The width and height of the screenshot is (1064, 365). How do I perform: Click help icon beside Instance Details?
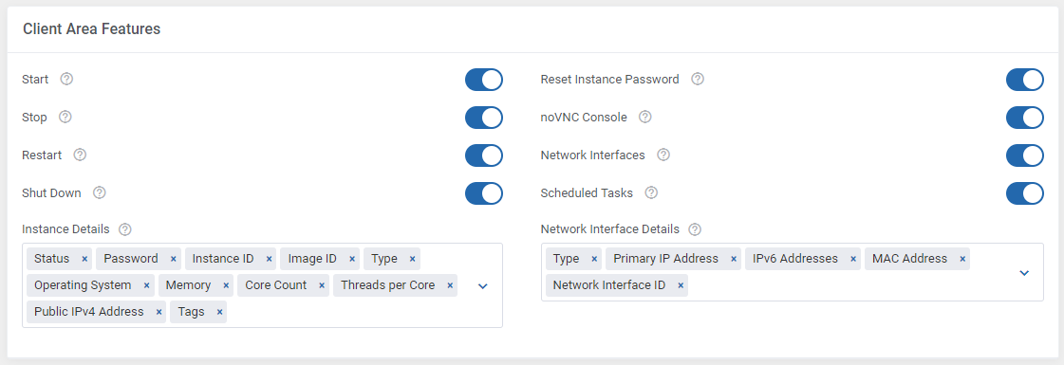pyautogui.click(x=125, y=229)
